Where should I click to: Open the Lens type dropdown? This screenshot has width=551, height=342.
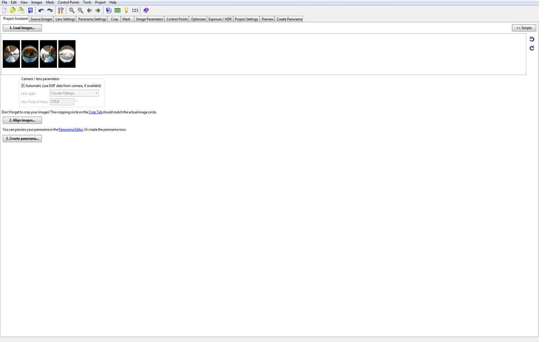tap(74, 93)
